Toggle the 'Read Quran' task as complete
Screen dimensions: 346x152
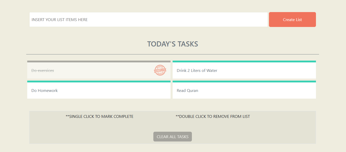[x=188, y=91]
